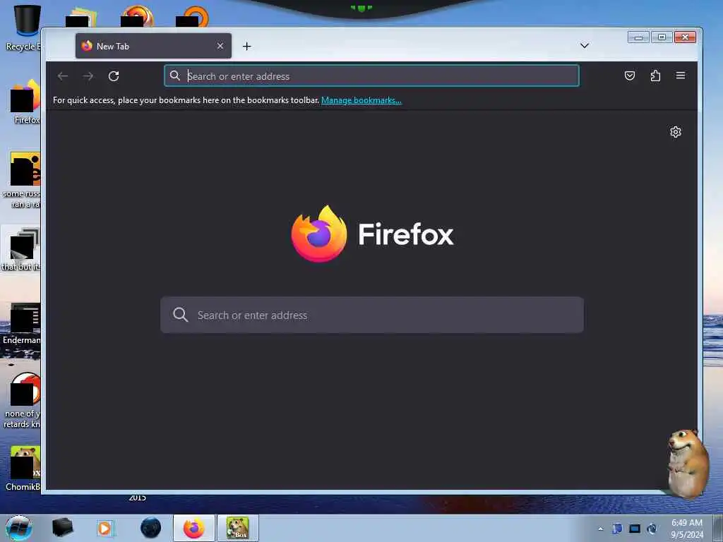This screenshot has width=723, height=542.
Task: Open the Save to Pocket icon
Action: pyautogui.click(x=629, y=76)
